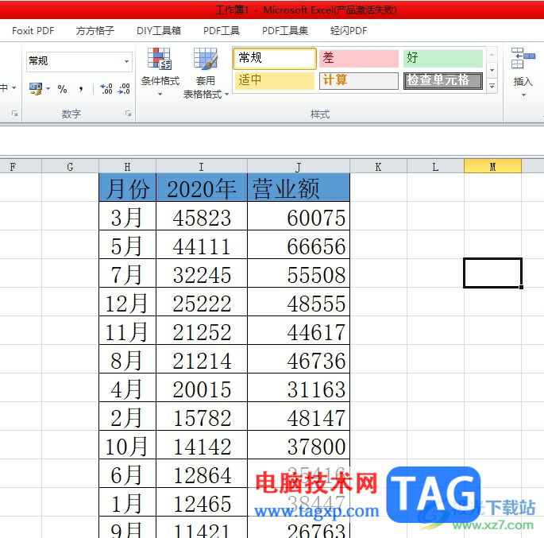The height and width of the screenshot is (538, 544).
Task: Apply the 常规 (Normal) cell style
Action: click(275, 58)
